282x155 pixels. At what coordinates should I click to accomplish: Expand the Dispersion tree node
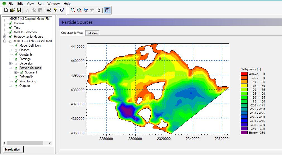tap(10, 64)
